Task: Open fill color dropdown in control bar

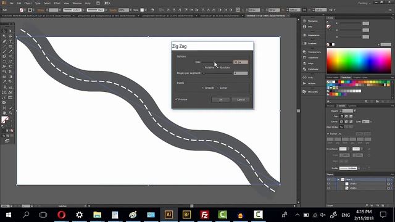Action: click(x=25, y=10)
